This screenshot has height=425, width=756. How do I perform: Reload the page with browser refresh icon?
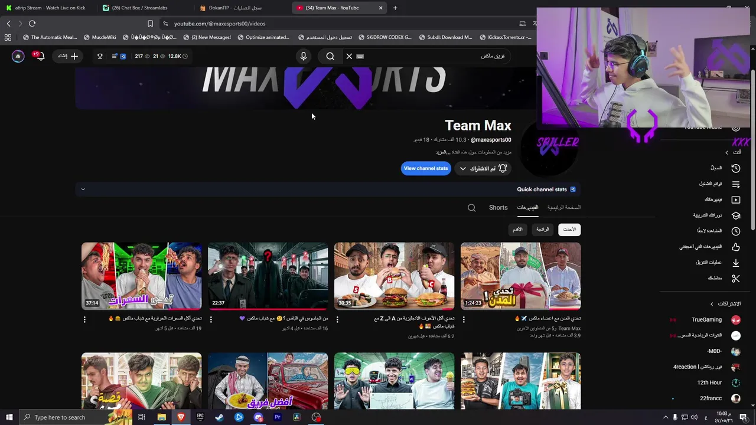(x=32, y=24)
